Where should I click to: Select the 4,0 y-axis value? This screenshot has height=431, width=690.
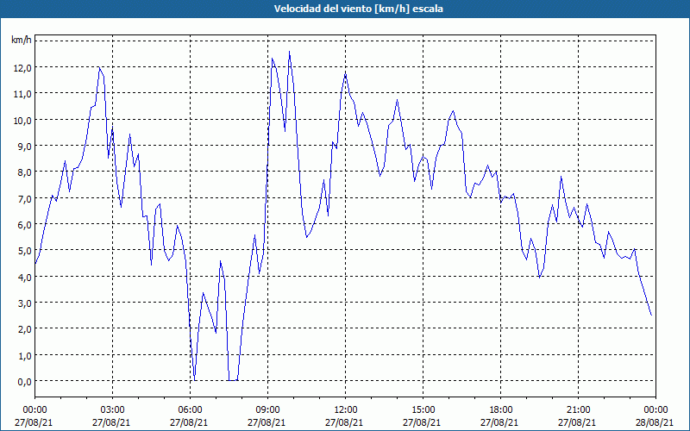tap(25, 277)
